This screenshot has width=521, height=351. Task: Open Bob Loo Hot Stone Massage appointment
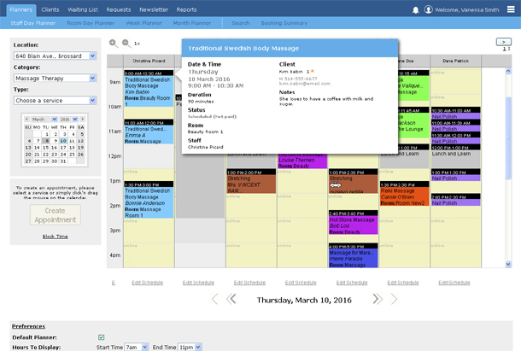tap(354, 222)
